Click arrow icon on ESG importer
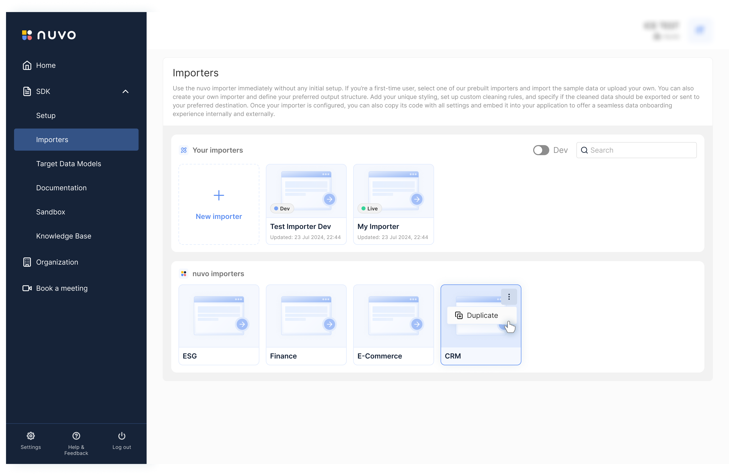The image size is (729, 476). click(x=242, y=324)
